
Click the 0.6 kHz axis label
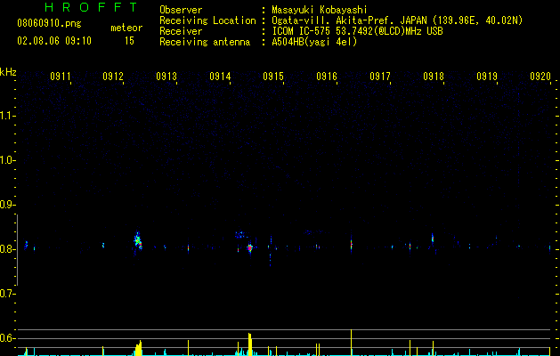7,338
